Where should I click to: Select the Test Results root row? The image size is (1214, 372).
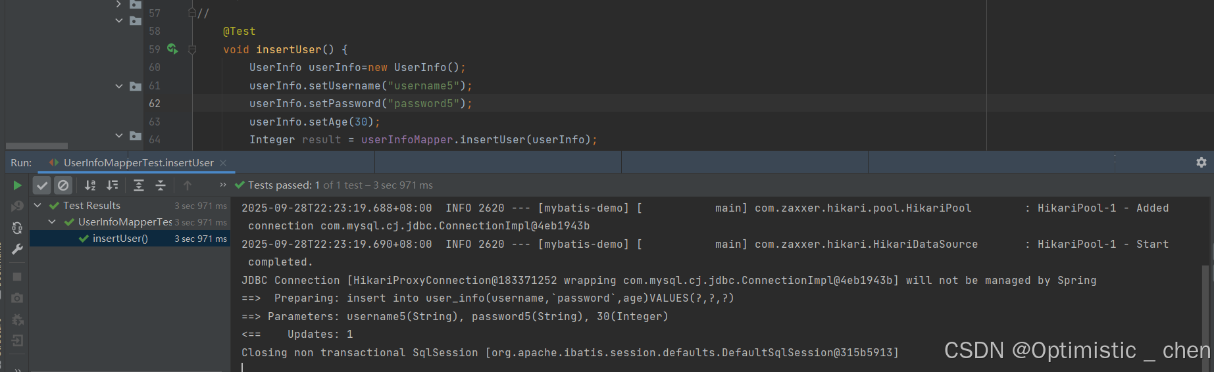pyautogui.click(x=130, y=206)
